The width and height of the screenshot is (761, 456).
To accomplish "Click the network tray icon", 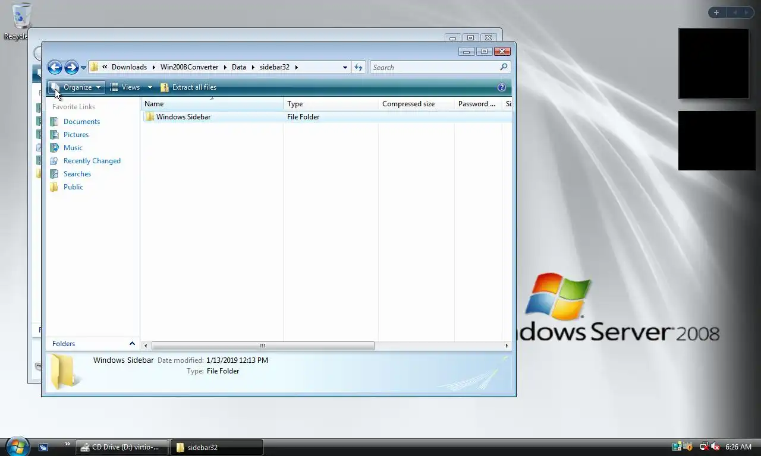I will click(x=705, y=446).
